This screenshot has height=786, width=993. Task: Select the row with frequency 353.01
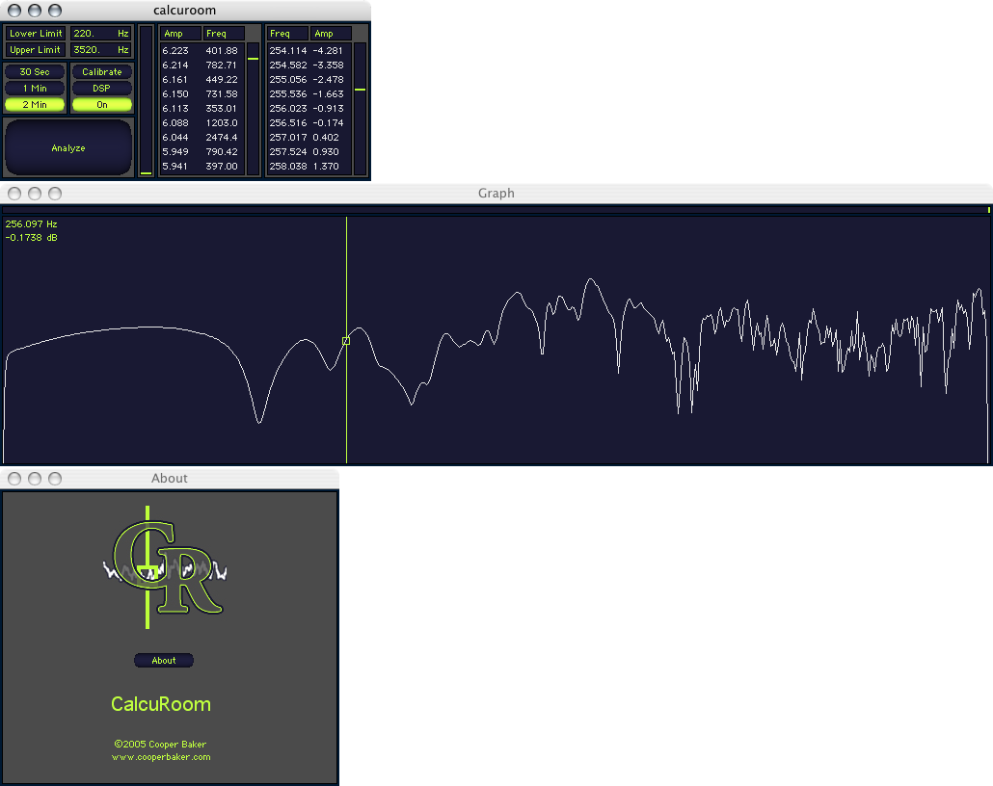(x=202, y=108)
